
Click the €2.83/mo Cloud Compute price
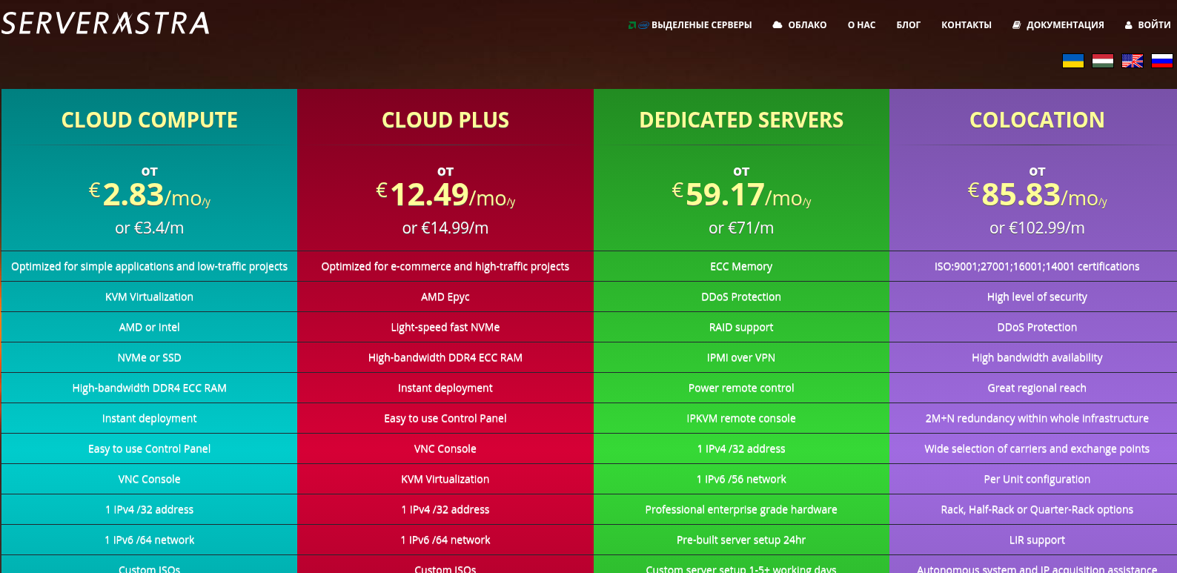pos(150,195)
